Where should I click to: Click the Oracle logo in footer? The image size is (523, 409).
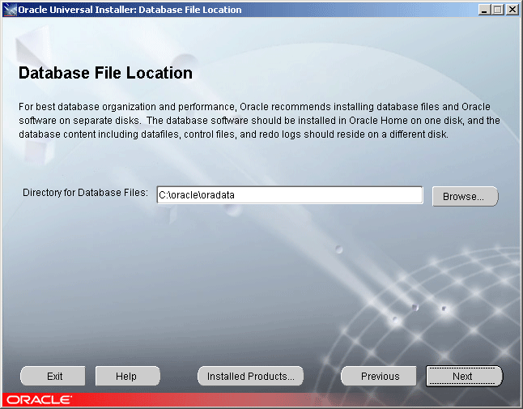click(39, 399)
